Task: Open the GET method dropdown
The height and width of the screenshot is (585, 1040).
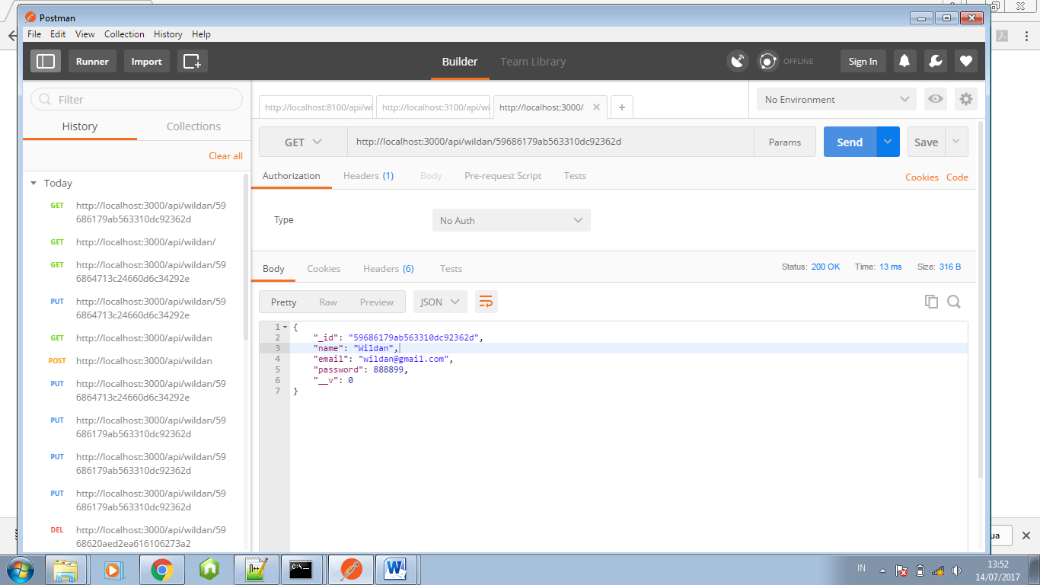Action: (303, 142)
